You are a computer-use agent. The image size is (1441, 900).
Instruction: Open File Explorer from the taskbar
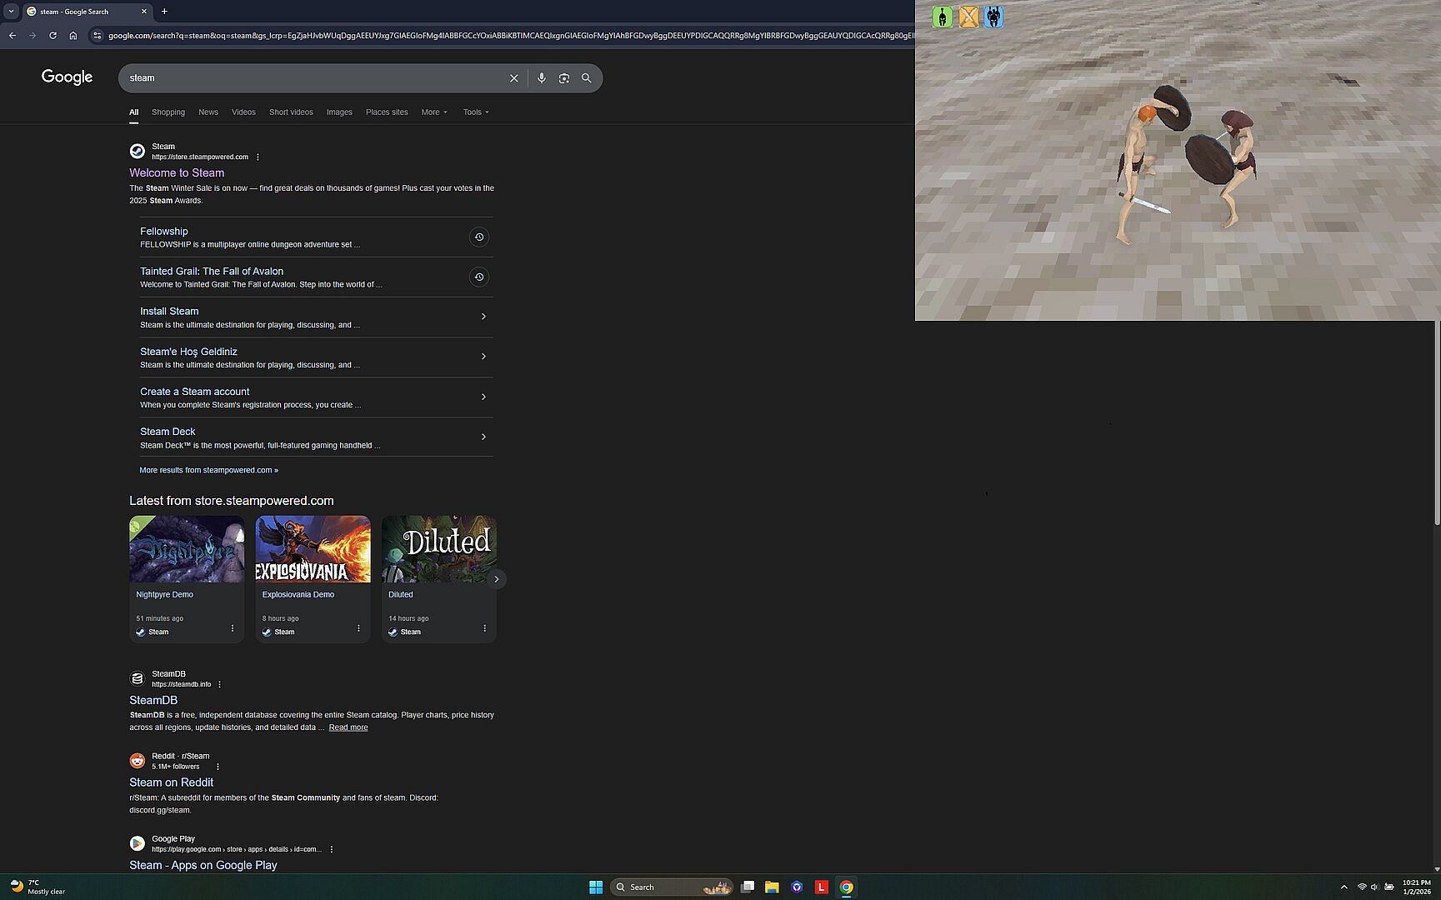772,887
